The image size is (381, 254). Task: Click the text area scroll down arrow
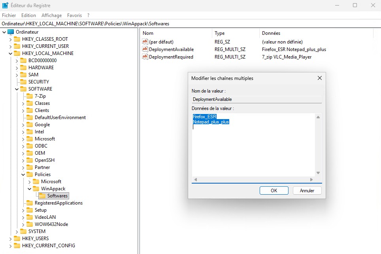click(318, 173)
